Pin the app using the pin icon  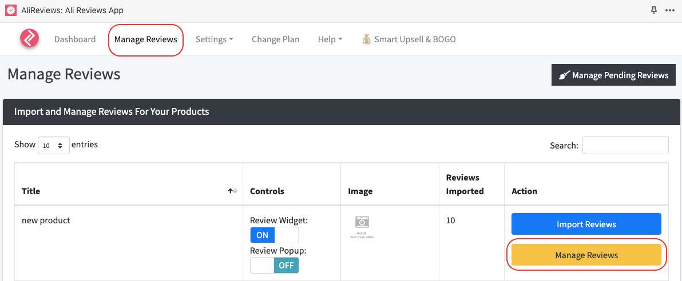pos(654,10)
